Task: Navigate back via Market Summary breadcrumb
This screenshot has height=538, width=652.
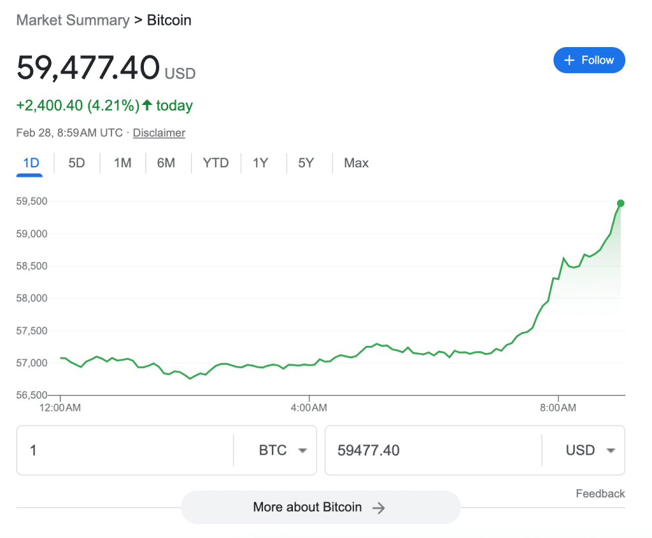Action: [x=72, y=20]
